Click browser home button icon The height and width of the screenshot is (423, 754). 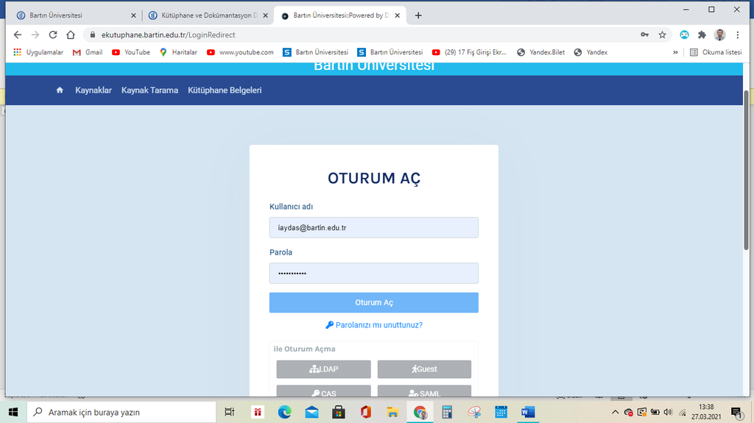(71, 35)
